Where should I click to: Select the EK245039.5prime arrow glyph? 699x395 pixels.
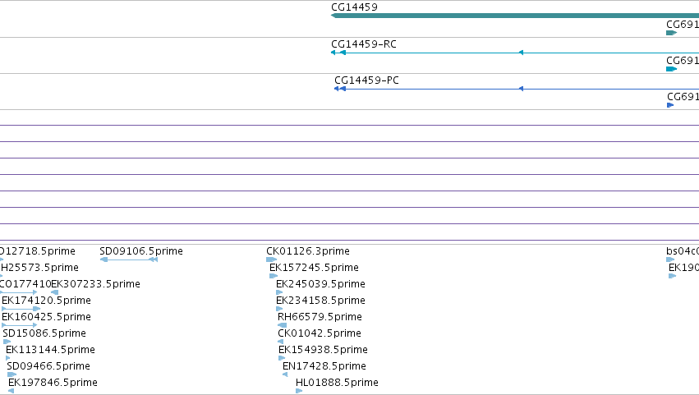click(x=279, y=292)
